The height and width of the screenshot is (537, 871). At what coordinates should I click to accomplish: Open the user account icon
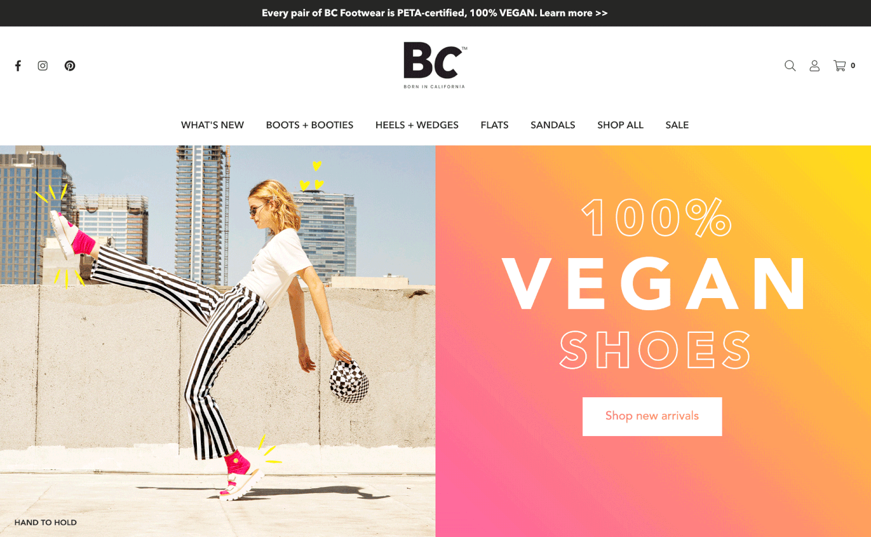815,66
